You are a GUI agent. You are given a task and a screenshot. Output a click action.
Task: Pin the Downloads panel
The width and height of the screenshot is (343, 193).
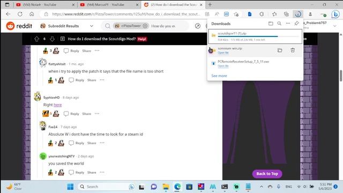pyautogui.click(x=296, y=24)
